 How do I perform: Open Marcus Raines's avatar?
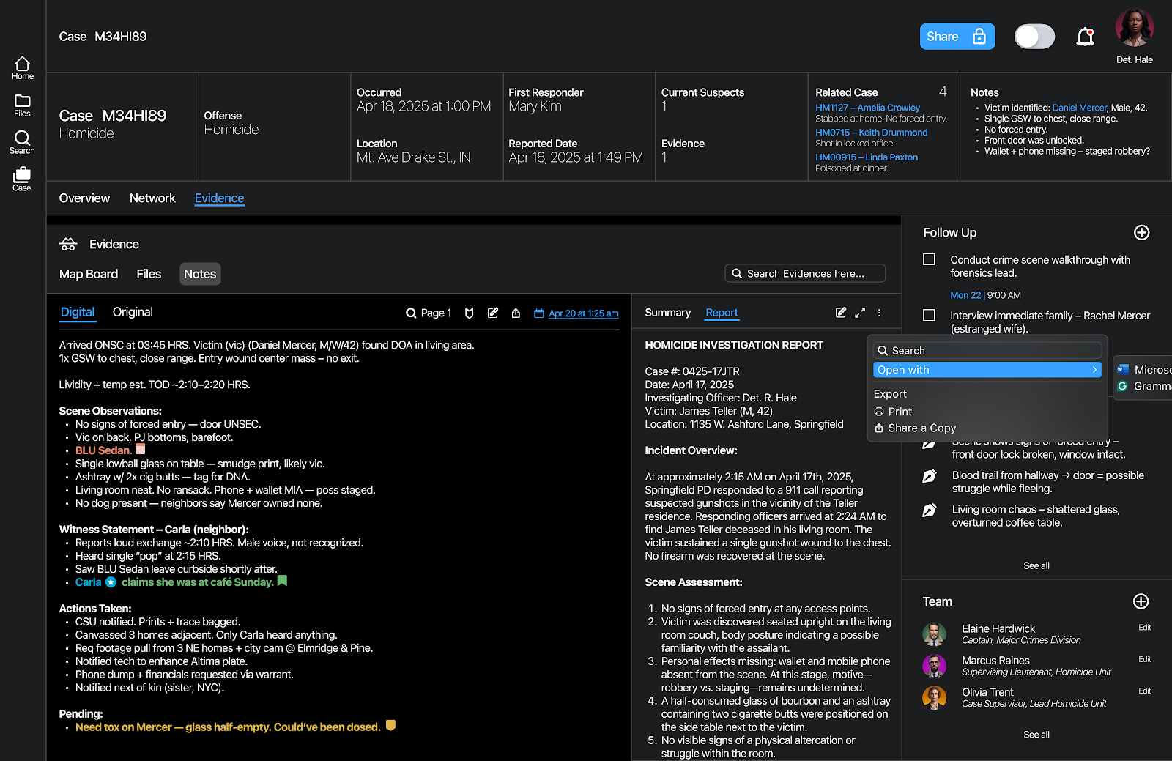tap(934, 666)
